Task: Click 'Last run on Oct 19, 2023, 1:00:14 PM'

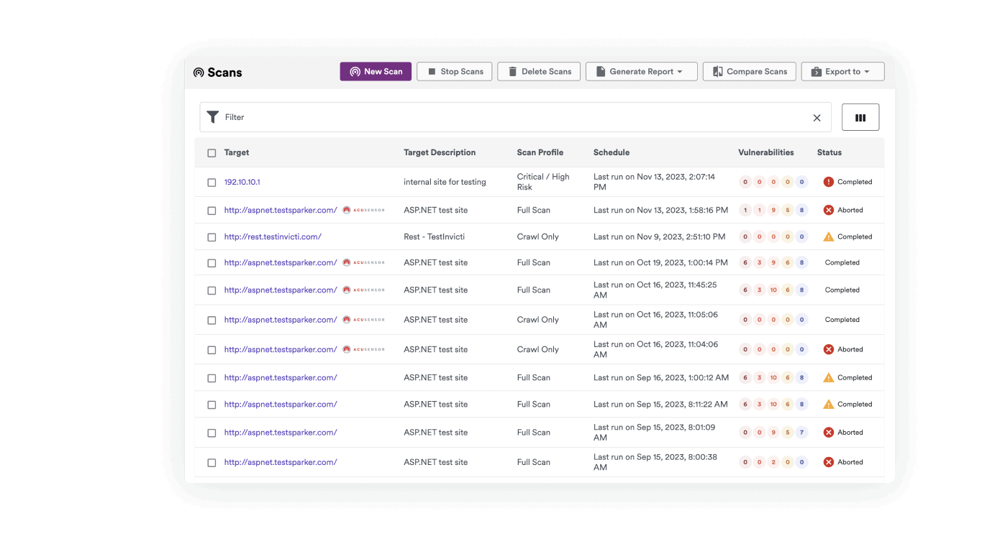Action: [660, 262]
